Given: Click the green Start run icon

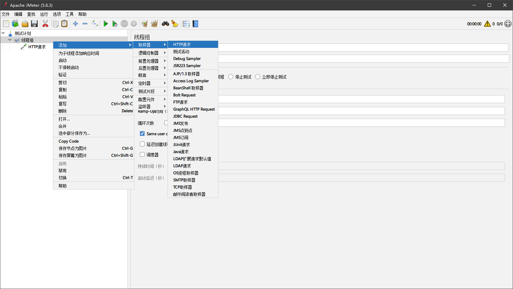Looking at the screenshot, I should click(105, 24).
